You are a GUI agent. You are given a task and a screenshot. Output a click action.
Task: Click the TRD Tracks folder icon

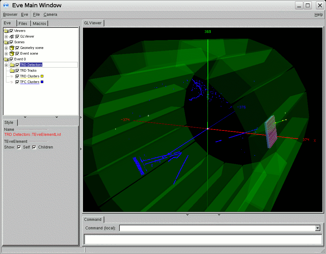[x=12, y=71]
